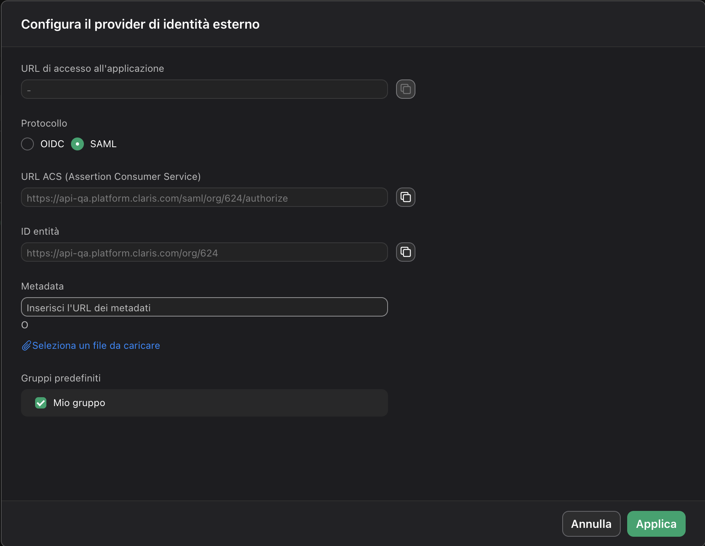Click the ID entità input field
This screenshot has width=705, height=546.
pyautogui.click(x=204, y=252)
